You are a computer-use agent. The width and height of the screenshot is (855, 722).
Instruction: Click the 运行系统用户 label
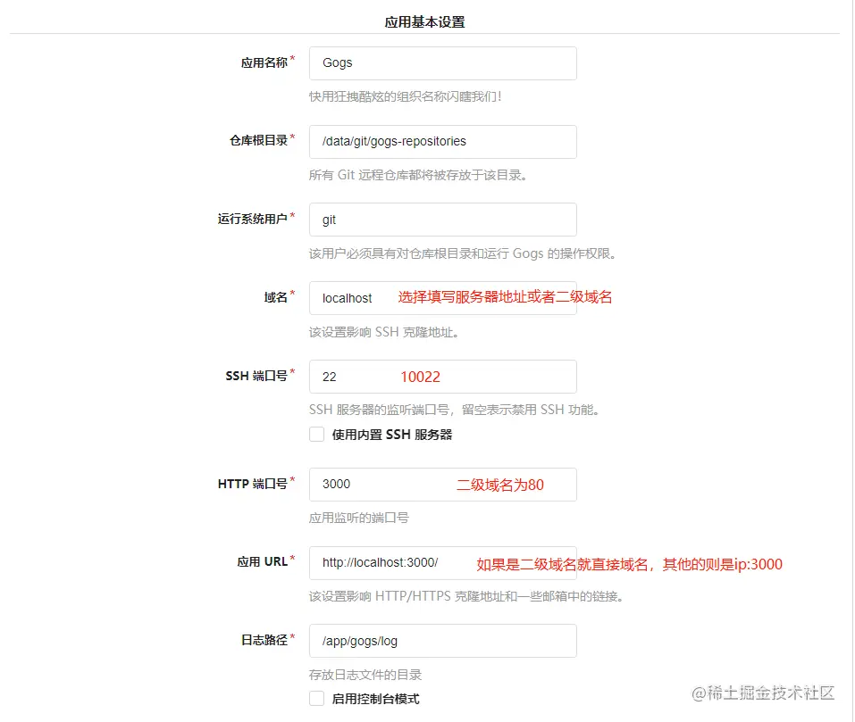(253, 219)
